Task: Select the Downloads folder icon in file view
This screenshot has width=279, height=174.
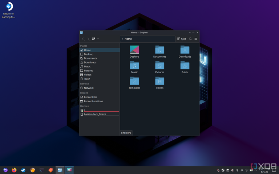Action: [x=185, y=50]
